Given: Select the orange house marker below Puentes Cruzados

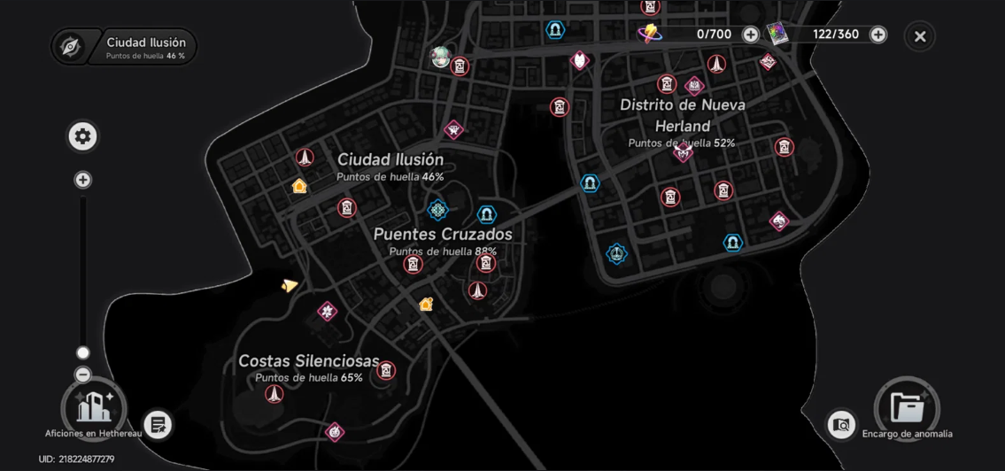Looking at the screenshot, I should [x=426, y=304].
